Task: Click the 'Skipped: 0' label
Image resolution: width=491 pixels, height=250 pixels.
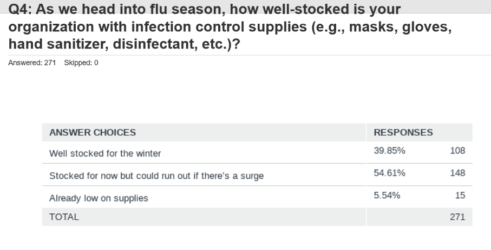Action: coord(81,63)
